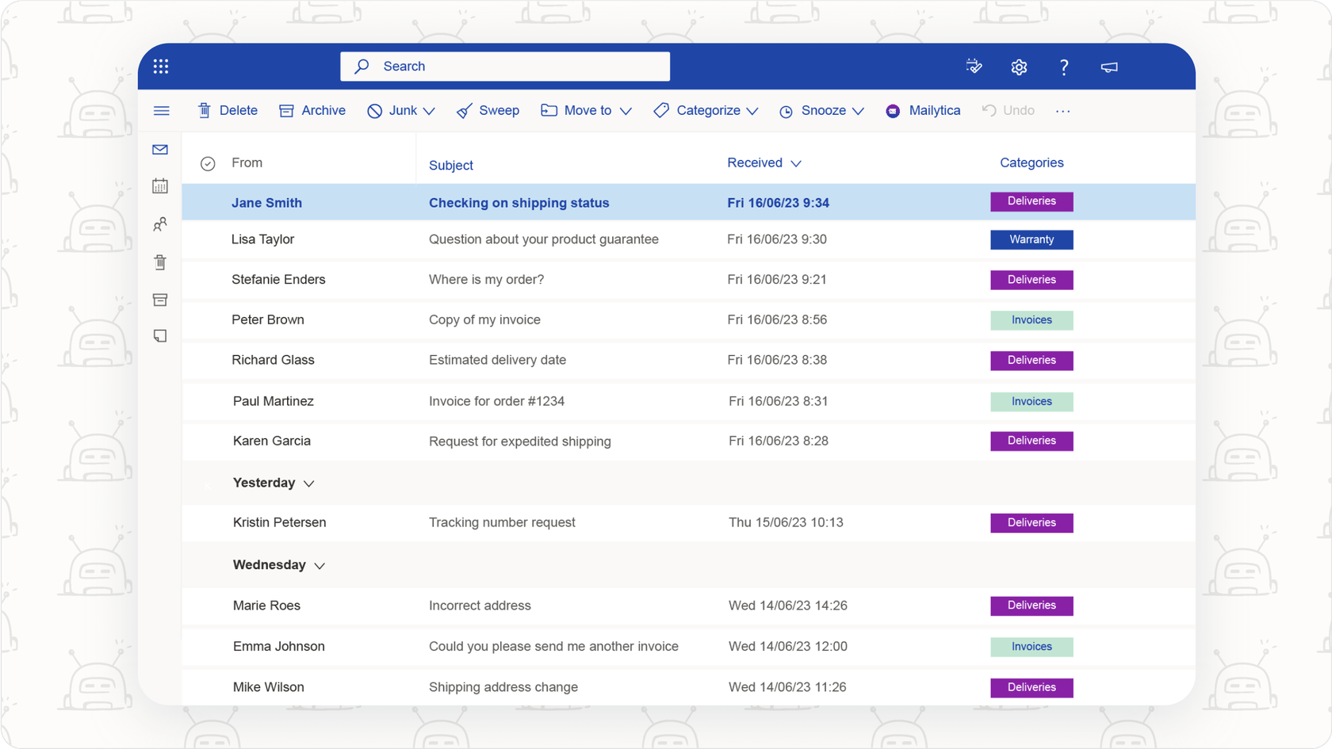Open the Calendar from the left sidebar

click(160, 185)
